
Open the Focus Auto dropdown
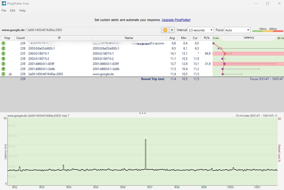click(237, 30)
